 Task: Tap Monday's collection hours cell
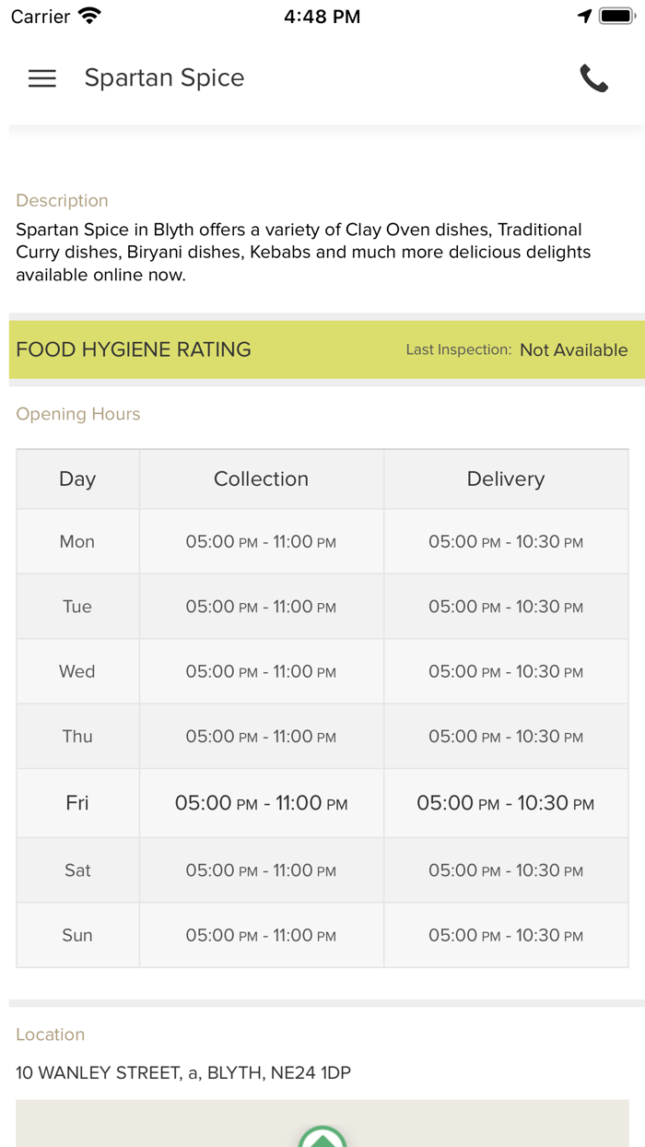coord(261,542)
